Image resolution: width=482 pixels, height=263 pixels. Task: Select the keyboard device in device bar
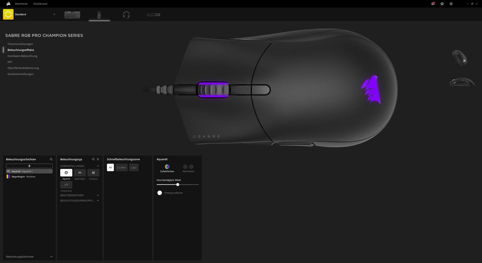[72, 15]
